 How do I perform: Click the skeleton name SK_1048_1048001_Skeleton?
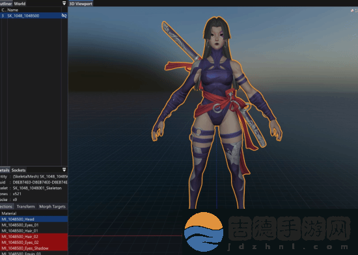click(37, 188)
